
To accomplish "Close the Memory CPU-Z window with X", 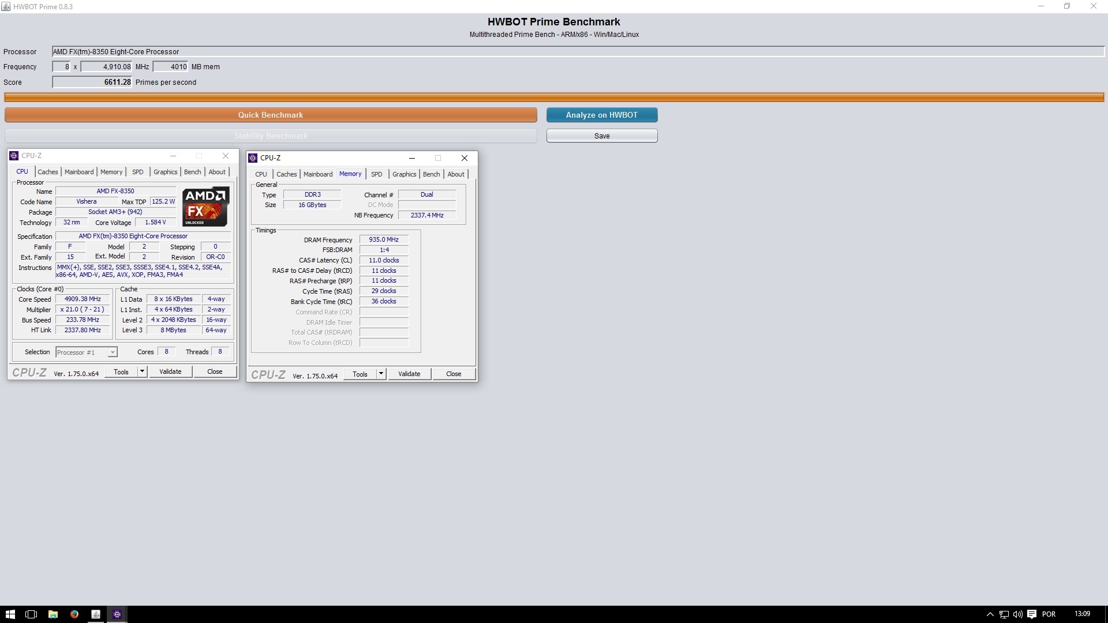I will pos(465,158).
